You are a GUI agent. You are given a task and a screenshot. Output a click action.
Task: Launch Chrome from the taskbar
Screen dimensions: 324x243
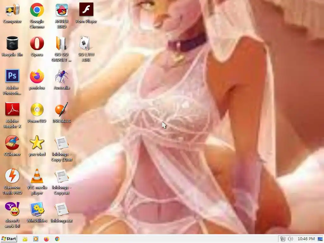point(57,239)
